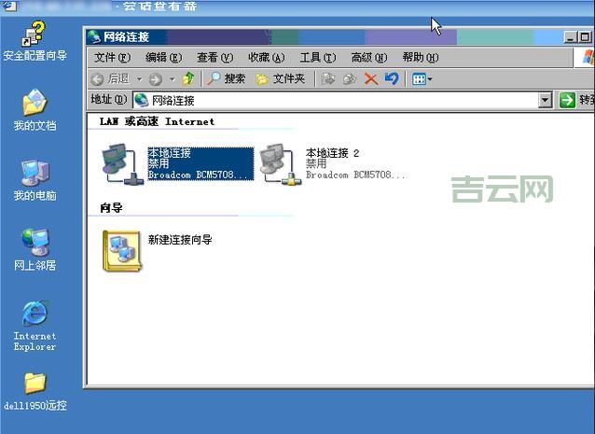595x434 pixels.
Task: Click the 新建连接向导 label
Action: [x=179, y=240]
